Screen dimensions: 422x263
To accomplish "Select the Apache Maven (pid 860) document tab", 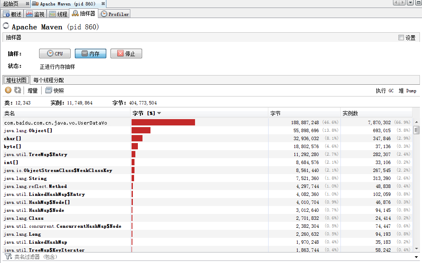I will pyautogui.click(x=67, y=4).
